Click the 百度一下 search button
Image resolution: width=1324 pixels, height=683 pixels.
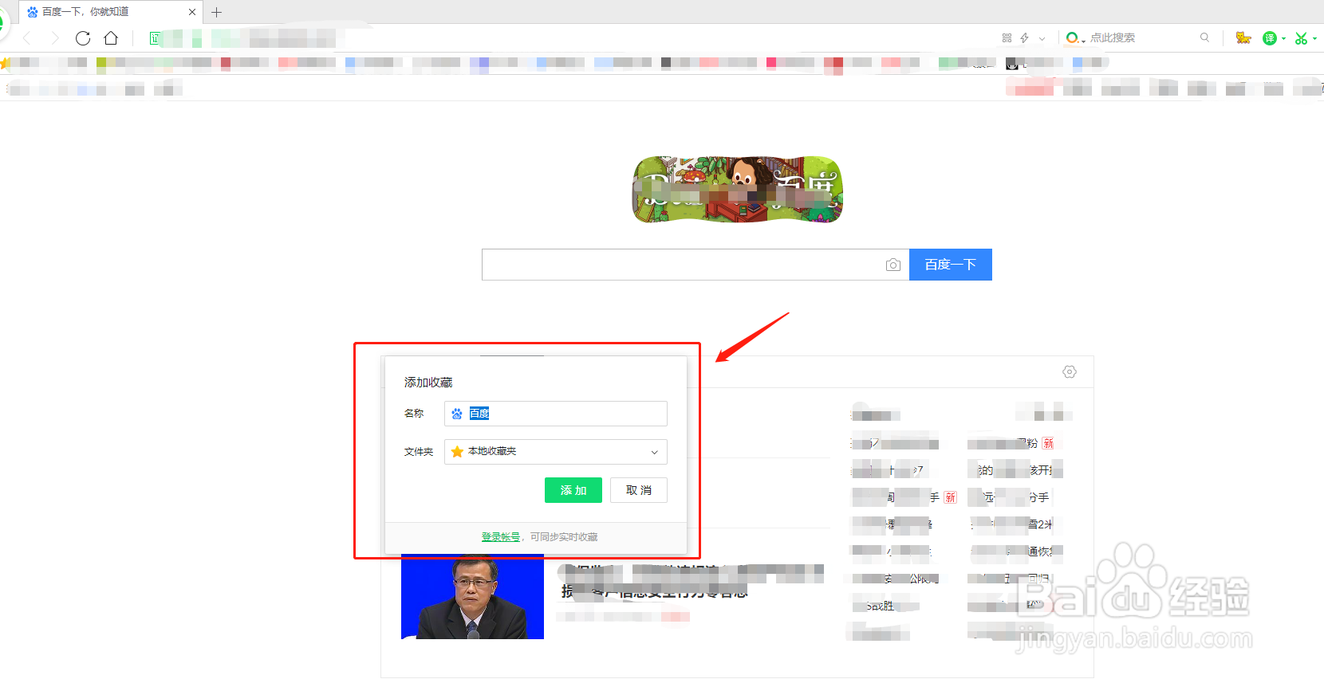pyautogui.click(x=951, y=265)
